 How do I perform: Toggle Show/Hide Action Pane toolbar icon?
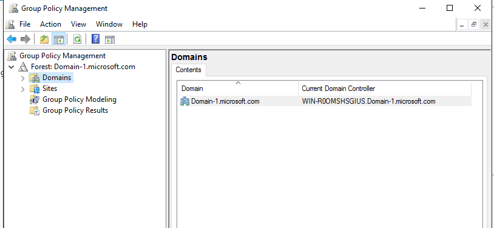[x=110, y=39]
